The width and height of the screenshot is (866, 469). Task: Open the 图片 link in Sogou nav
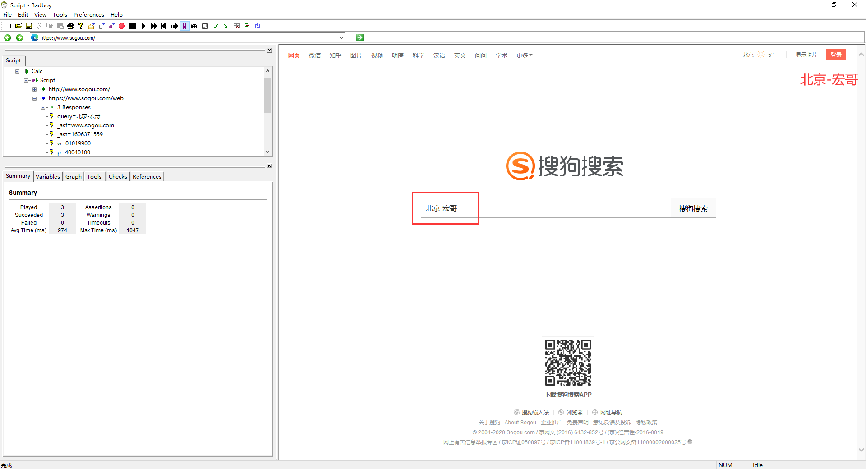[x=356, y=55]
